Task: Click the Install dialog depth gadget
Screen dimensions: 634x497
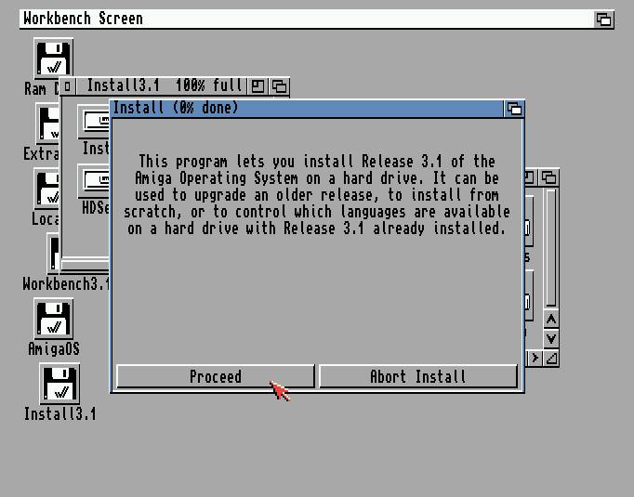Action: tap(514, 109)
